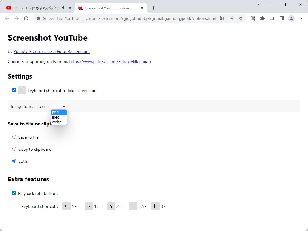Mute the iPhone 13 YouTube tab audio
This screenshot has width=308, height=231.
point(64,8)
